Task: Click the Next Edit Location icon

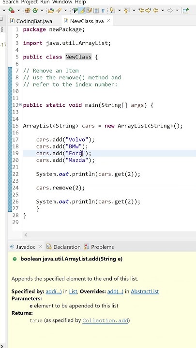Action: [148, 10]
